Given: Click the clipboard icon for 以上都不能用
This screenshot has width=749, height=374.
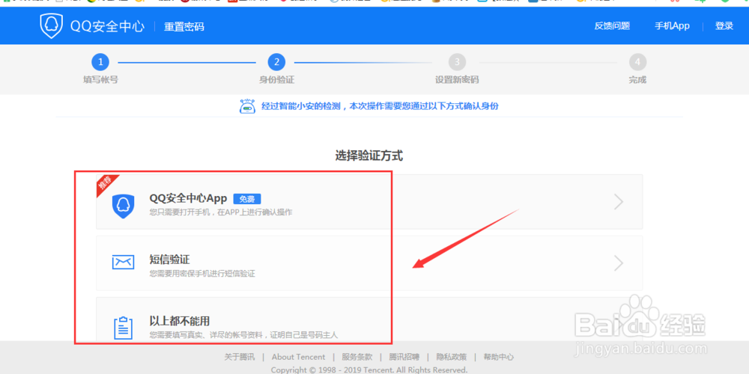Looking at the screenshot, I should click(123, 328).
